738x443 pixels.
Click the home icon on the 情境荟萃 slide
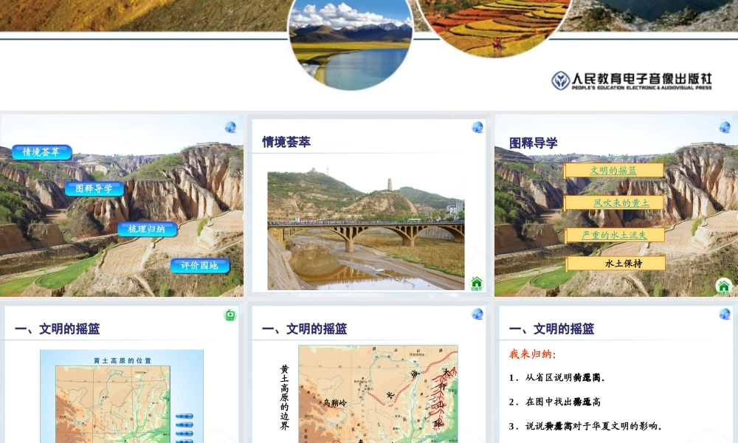477,284
